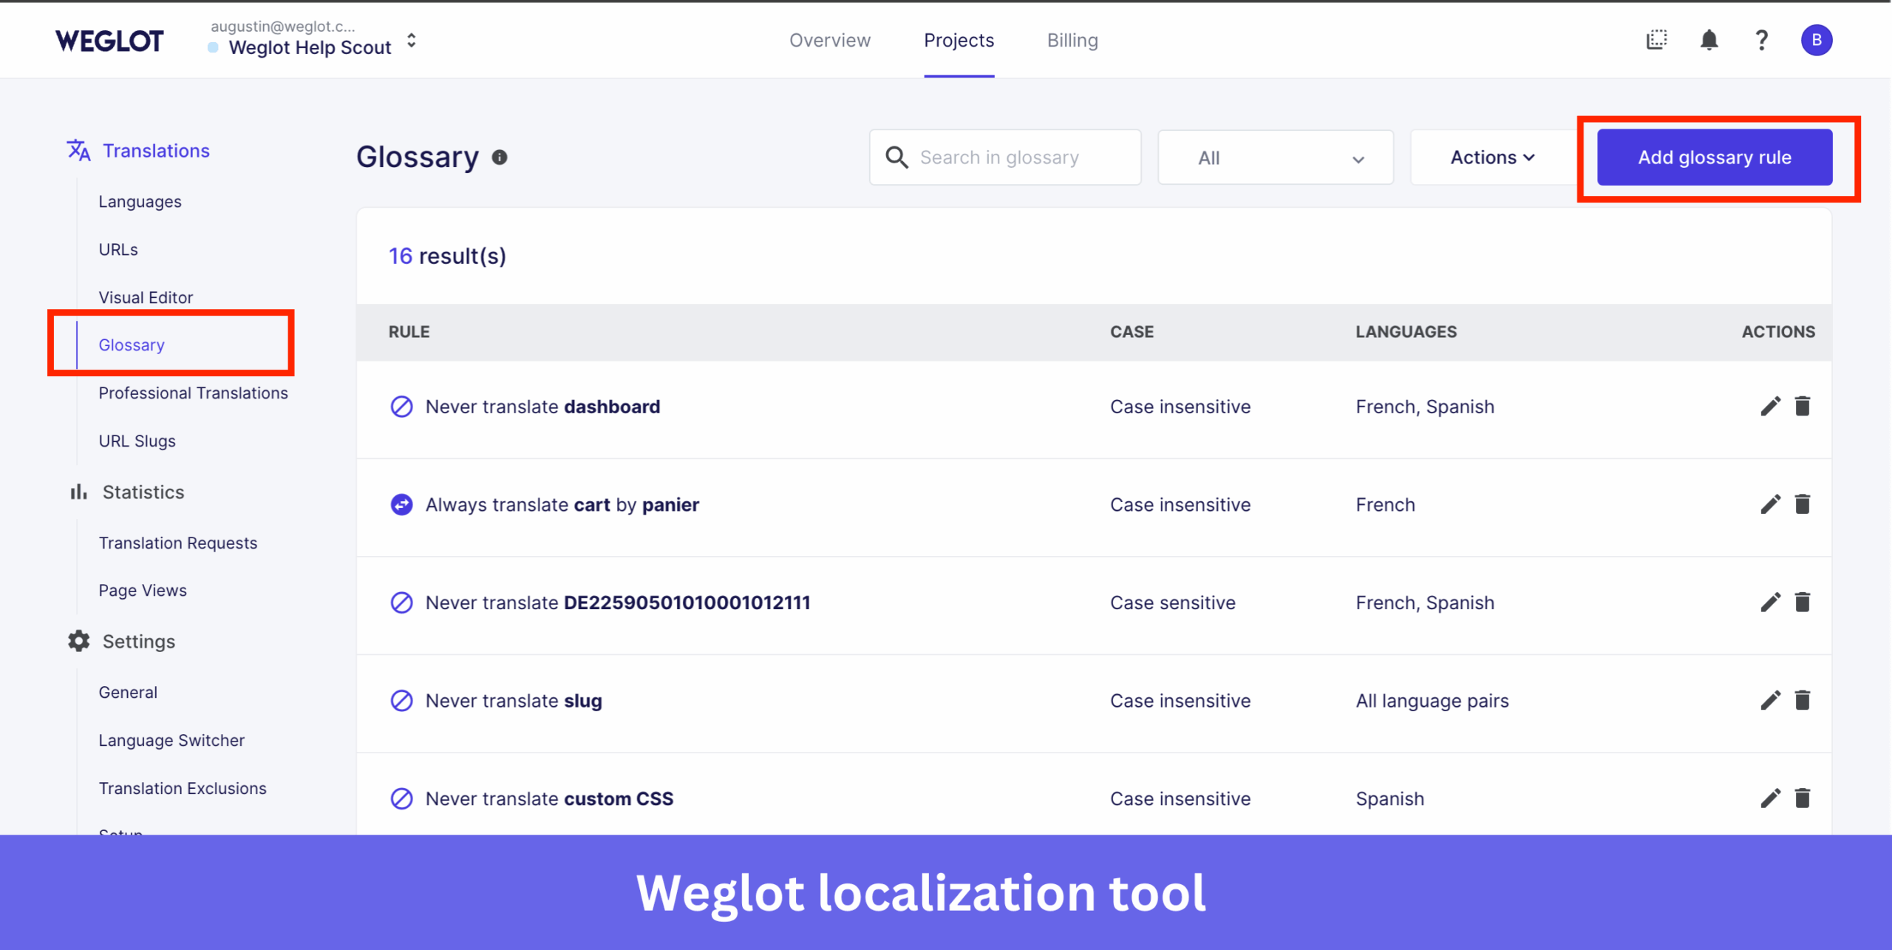Image resolution: width=1892 pixels, height=950 pixels.
Task: Click the Translations section icon
Action: [x=78, y=150]
